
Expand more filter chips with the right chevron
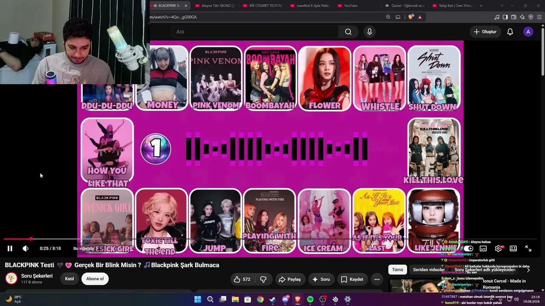[528, 269]
